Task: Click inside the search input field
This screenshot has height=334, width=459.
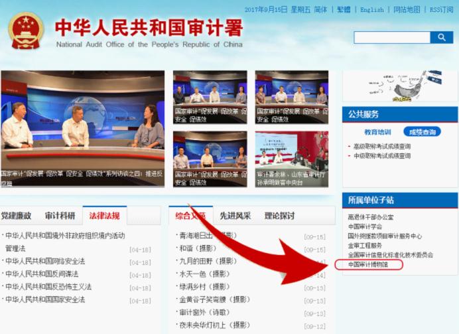Action: click(392, 38)
